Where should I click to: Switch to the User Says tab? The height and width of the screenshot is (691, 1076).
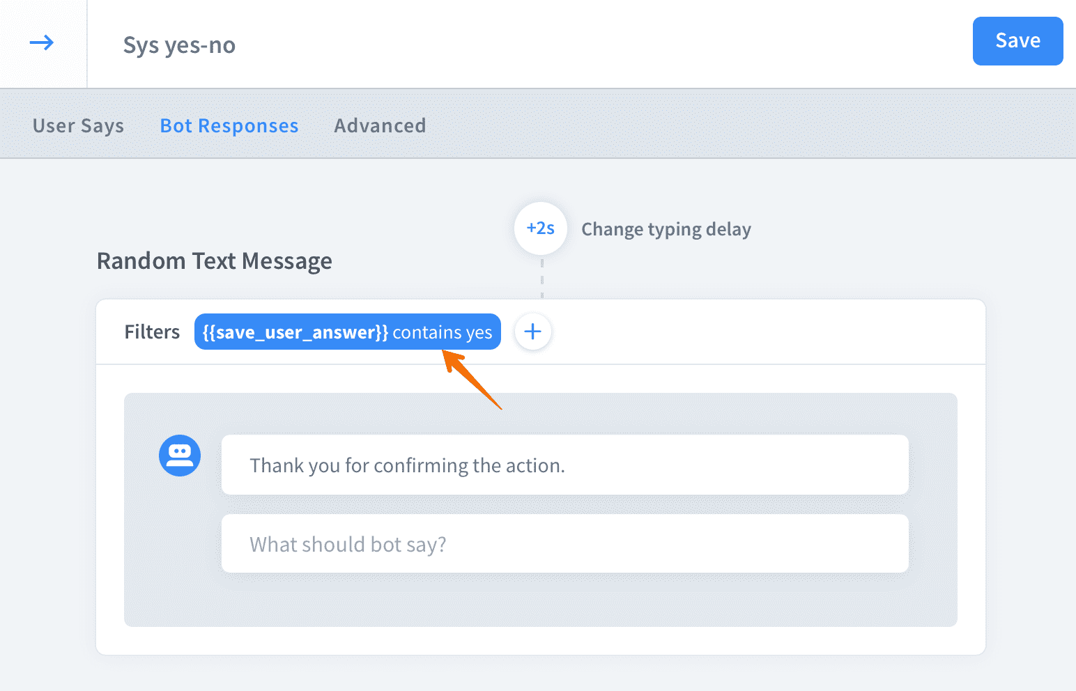(78, 126)
